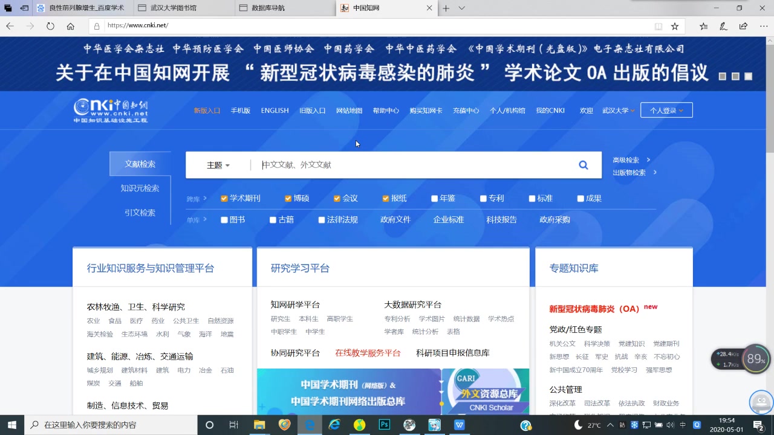Viewport: 774px width, 435px height.
Task: Open the browser tab list chevron
Action: [461, 8]
